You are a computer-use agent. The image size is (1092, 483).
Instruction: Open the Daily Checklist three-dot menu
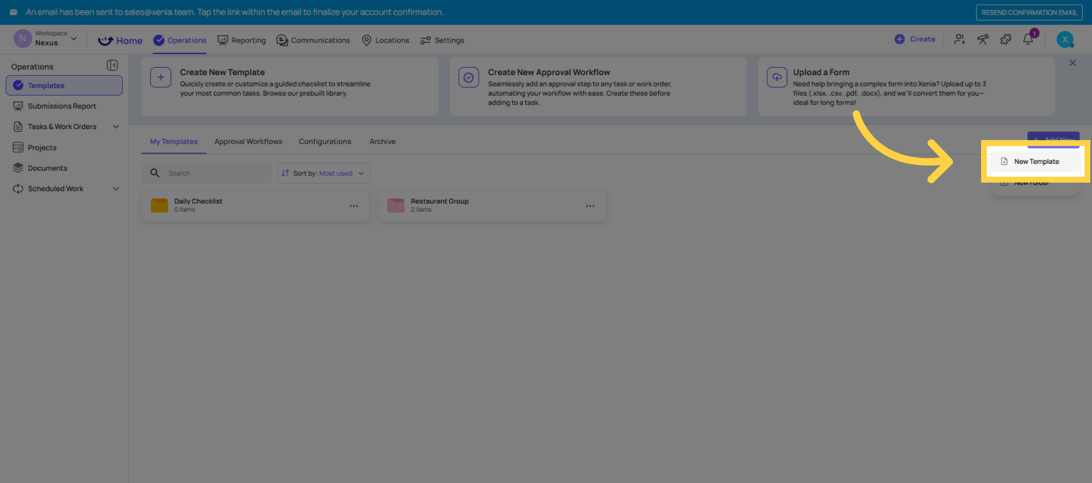354,206
